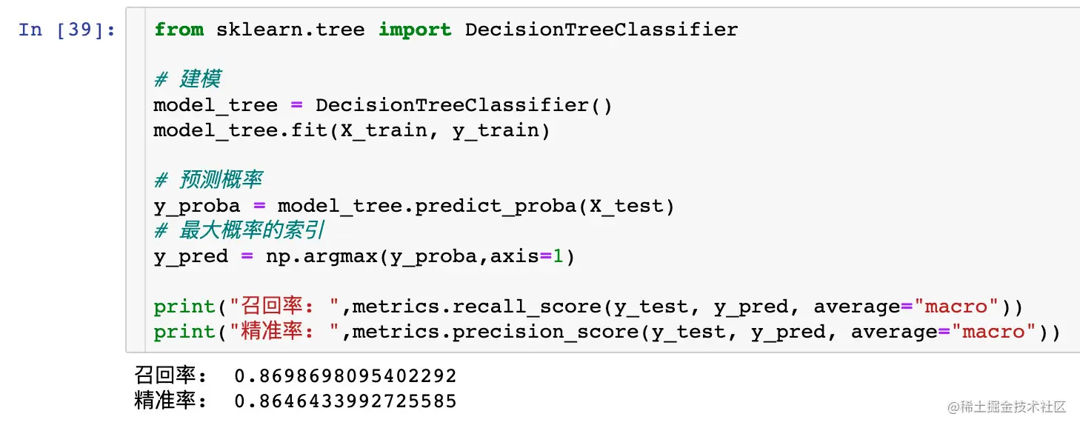Click the 预测概率 comment

click(x=208, y=180)
